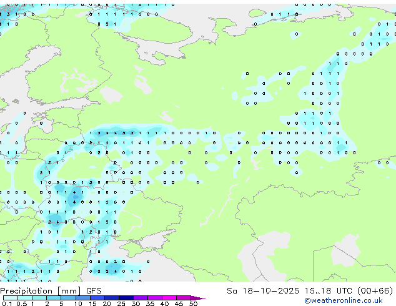Click the weekday label "Sa"
This screenshot has width=396, height=306.
coord(232,291)
